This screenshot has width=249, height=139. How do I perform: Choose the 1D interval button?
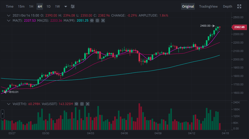pos(49,6)
